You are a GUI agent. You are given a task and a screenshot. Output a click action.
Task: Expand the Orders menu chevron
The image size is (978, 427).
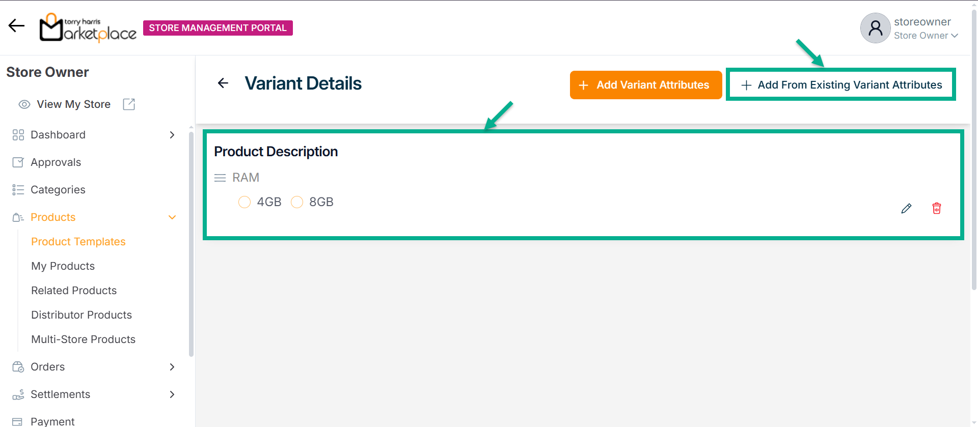172,367
